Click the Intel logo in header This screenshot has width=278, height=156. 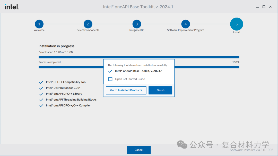12,7
